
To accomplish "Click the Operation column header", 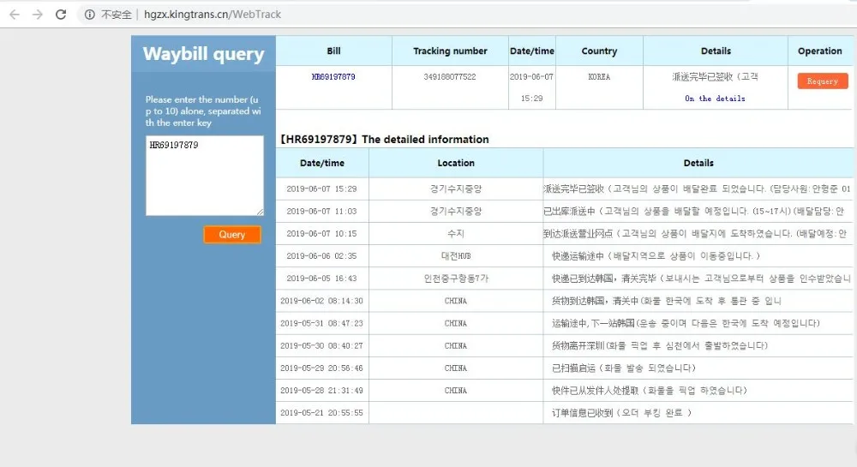I will point(819,51).
